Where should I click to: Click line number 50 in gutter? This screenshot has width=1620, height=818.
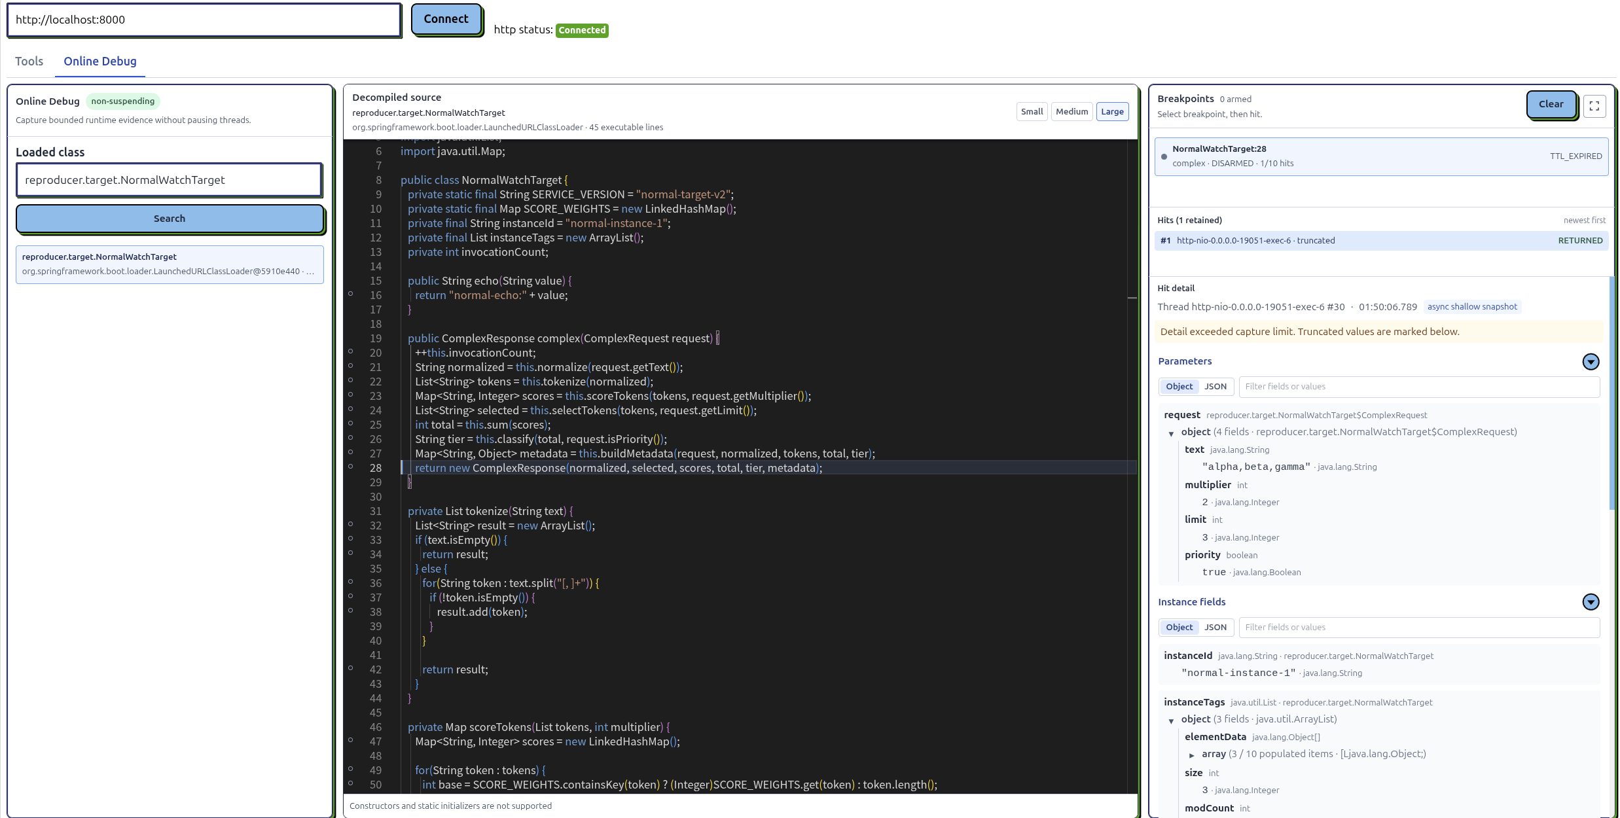coord(376,785)
